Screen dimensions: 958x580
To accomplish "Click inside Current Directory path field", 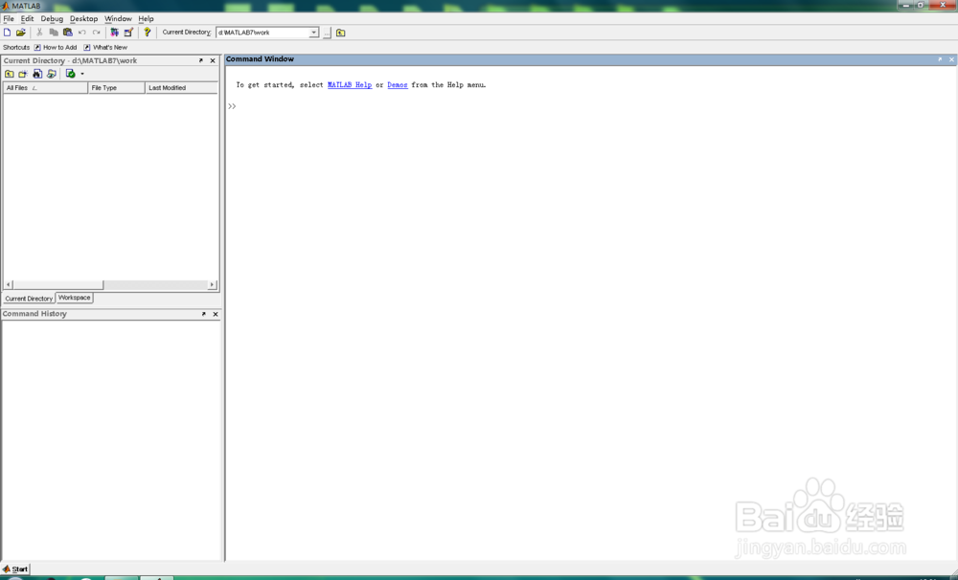I will pyautogui.click(x=262, y=33).
